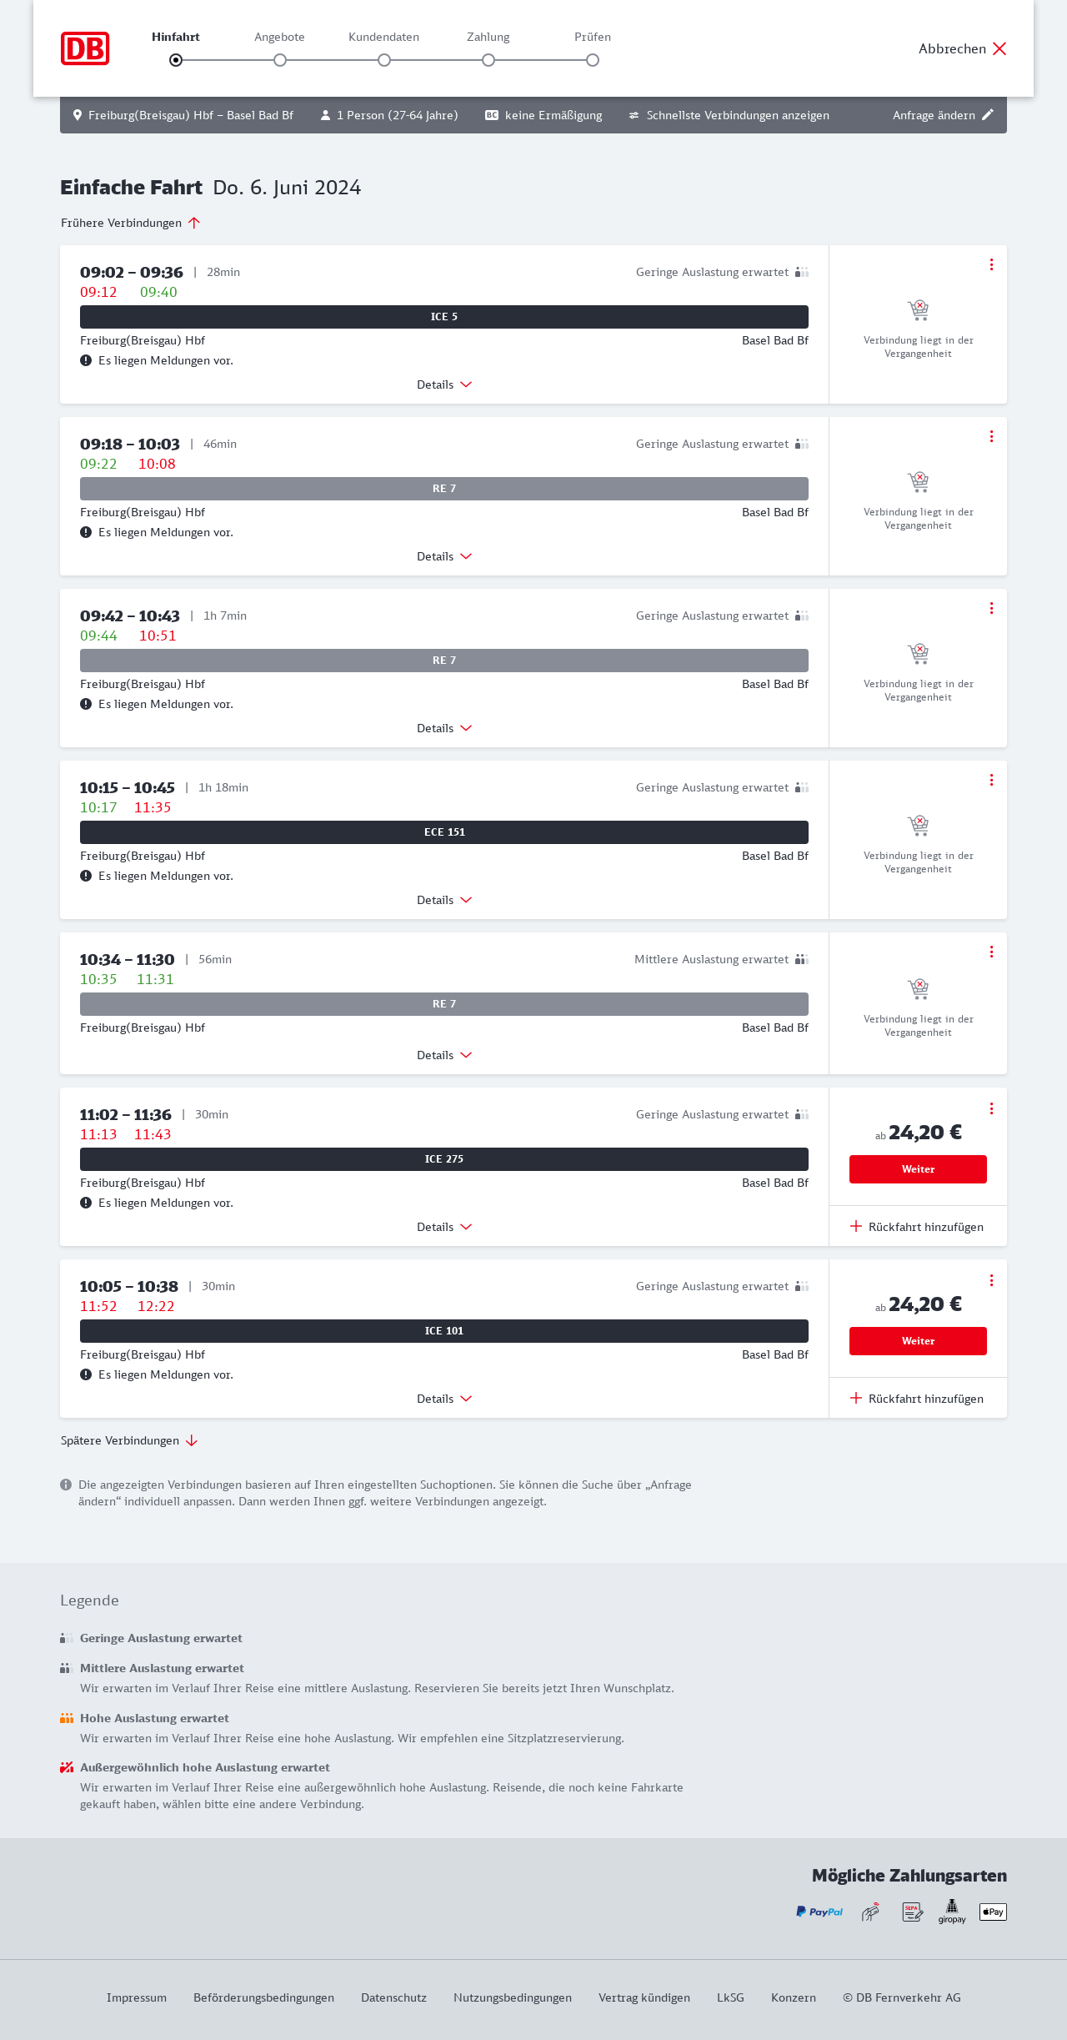The height and width of the screenshot is (2040, 1067).
Task: Expand Details for the ICE 101 connection
Action: pos(444,1399)
